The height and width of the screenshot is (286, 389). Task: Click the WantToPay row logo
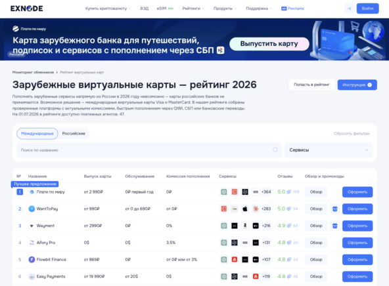pyautogui.click(x=32, y=209)
